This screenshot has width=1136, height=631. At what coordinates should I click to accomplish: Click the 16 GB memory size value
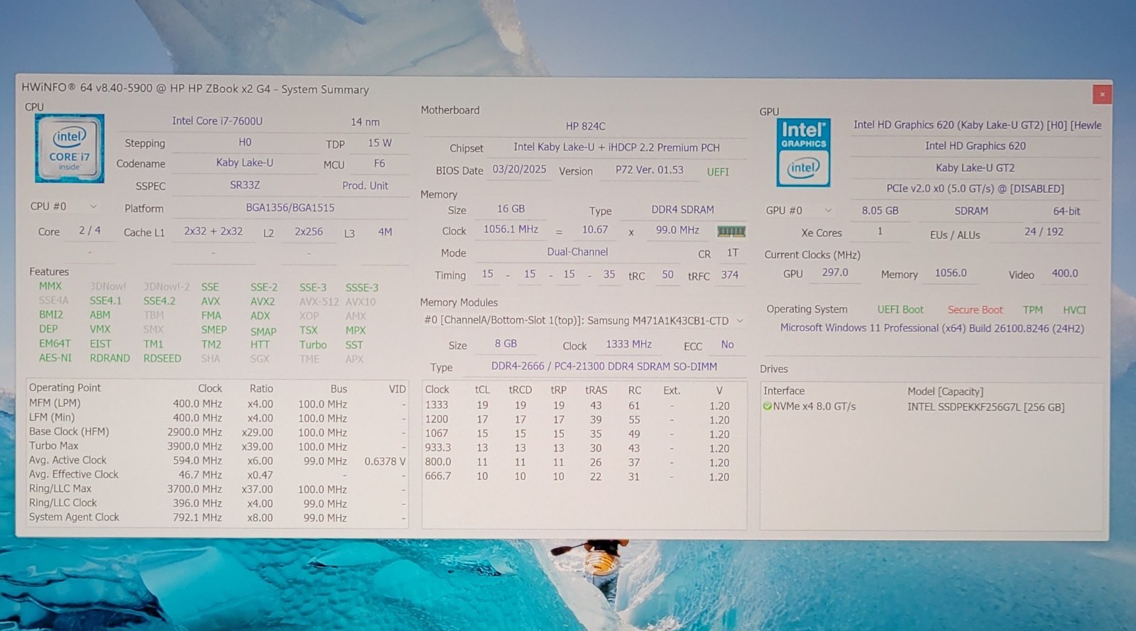coord(511,209)
